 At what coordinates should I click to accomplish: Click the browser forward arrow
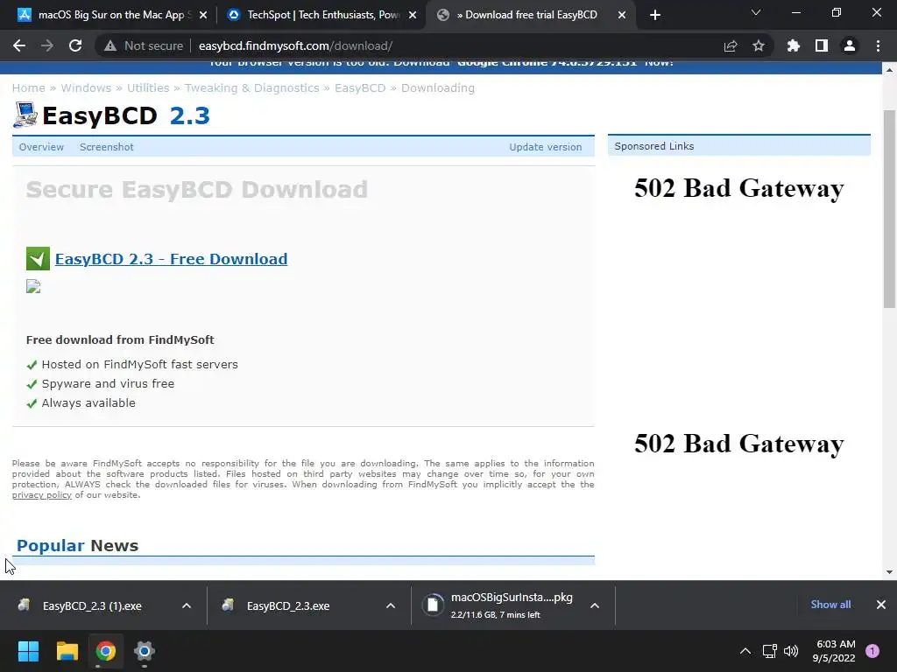47,45
